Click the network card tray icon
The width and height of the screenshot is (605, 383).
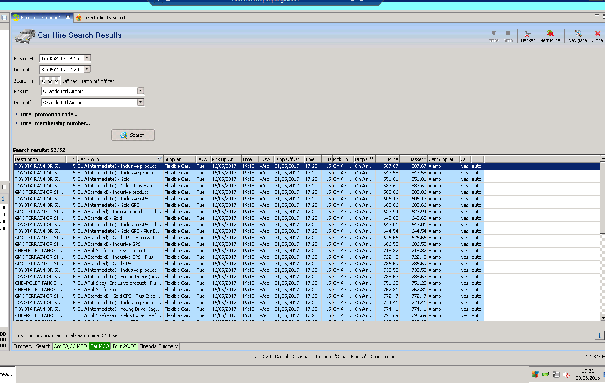[545, 374]
